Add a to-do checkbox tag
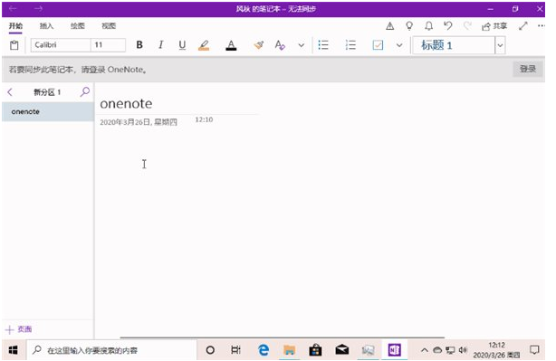This screenshot has height=361, width=556. 378,45
